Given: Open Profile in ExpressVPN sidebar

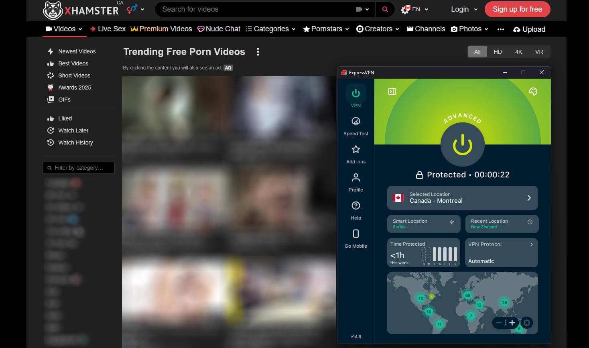Looking at the screenshot, I should 355,182.
